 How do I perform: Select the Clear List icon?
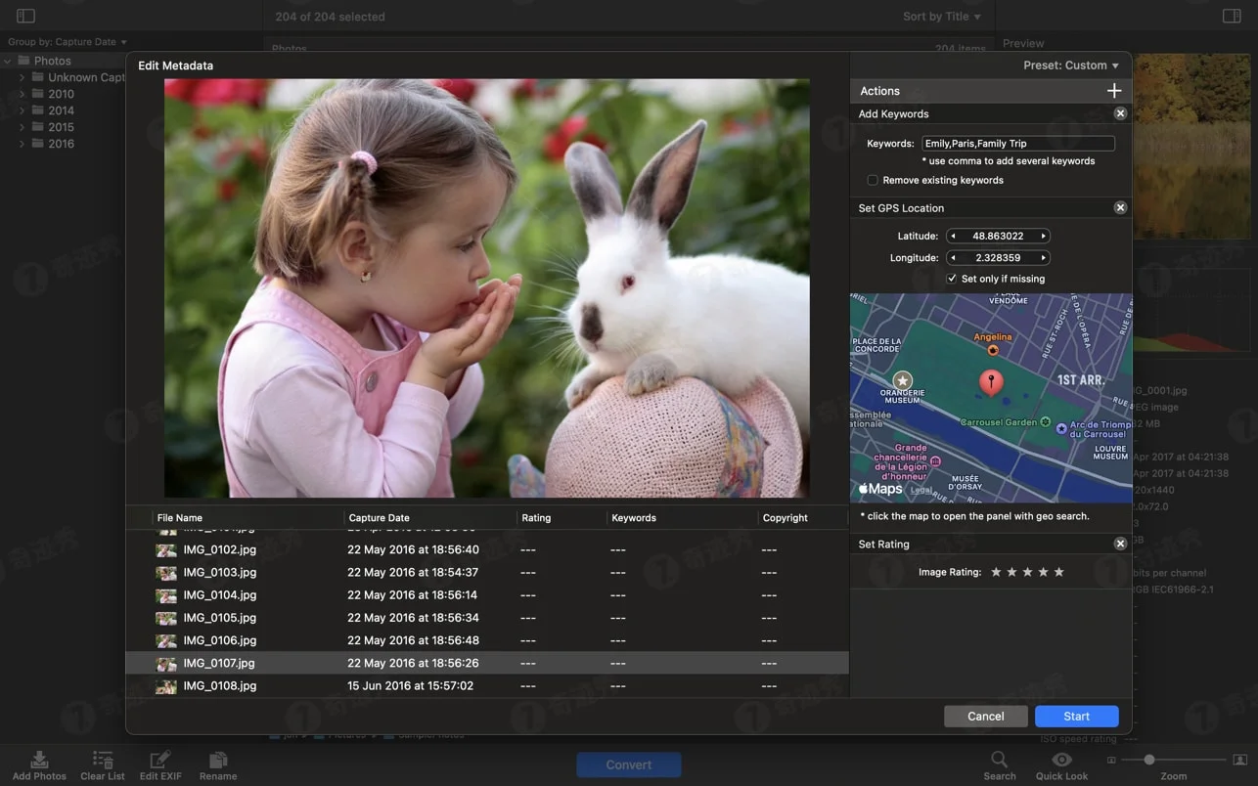[102, 758]
